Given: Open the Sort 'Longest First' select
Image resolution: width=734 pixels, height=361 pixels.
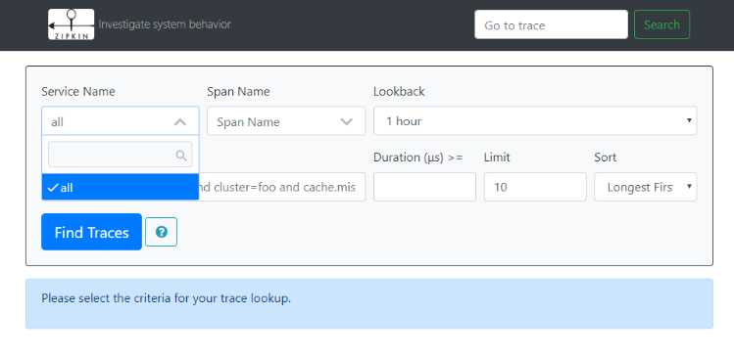Looking at the screenshot, I should pos(646,187).
